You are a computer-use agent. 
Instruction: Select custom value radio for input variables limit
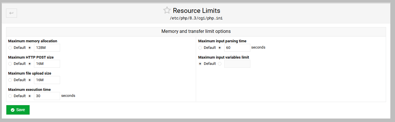click(x=220, y=64)
